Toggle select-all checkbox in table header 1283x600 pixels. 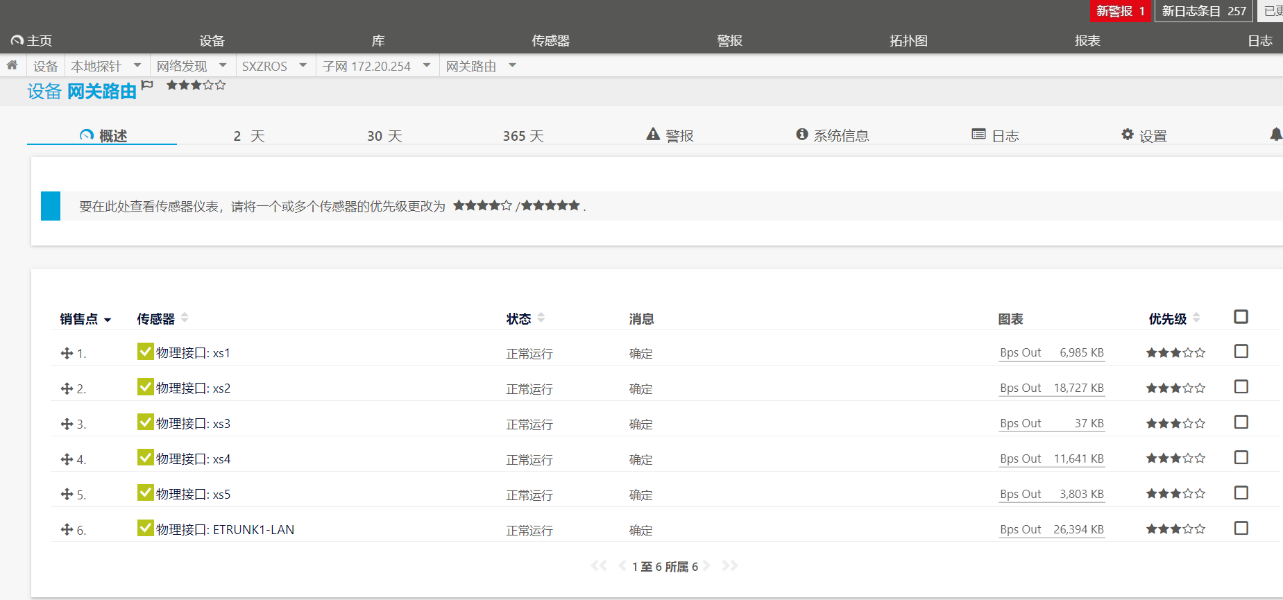click(1241, 317)
